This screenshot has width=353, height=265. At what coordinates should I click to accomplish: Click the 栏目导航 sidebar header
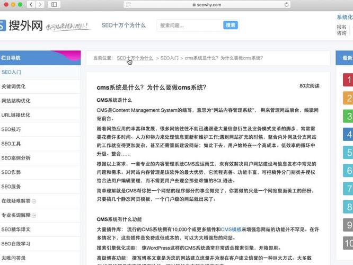tap(40, 58)
